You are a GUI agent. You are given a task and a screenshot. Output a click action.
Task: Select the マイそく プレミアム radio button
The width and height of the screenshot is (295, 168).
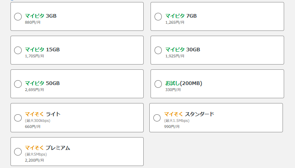[x=18, y=152]
